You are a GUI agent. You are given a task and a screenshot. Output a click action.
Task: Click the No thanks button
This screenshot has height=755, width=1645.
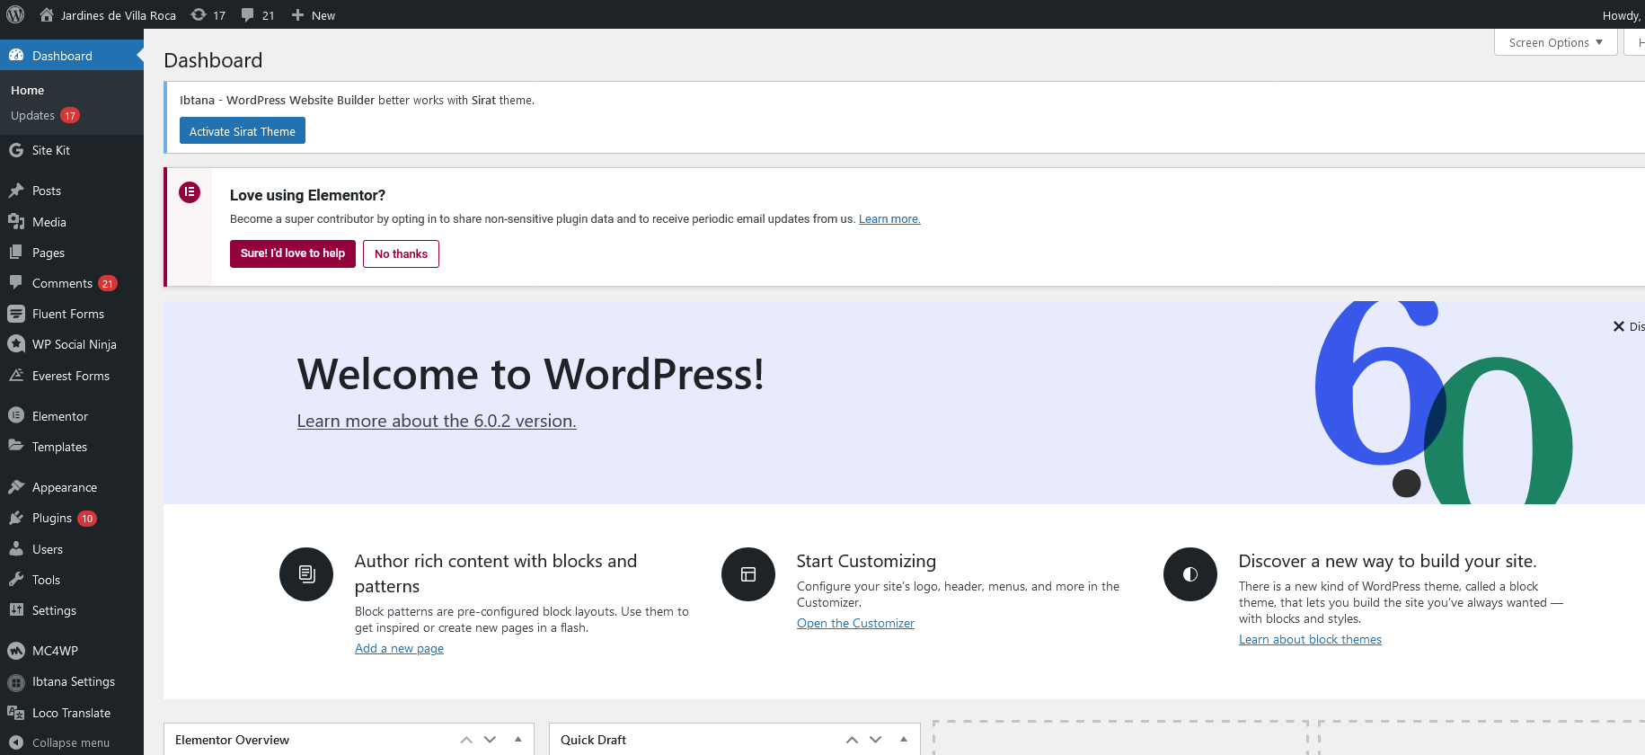point(401,253)
